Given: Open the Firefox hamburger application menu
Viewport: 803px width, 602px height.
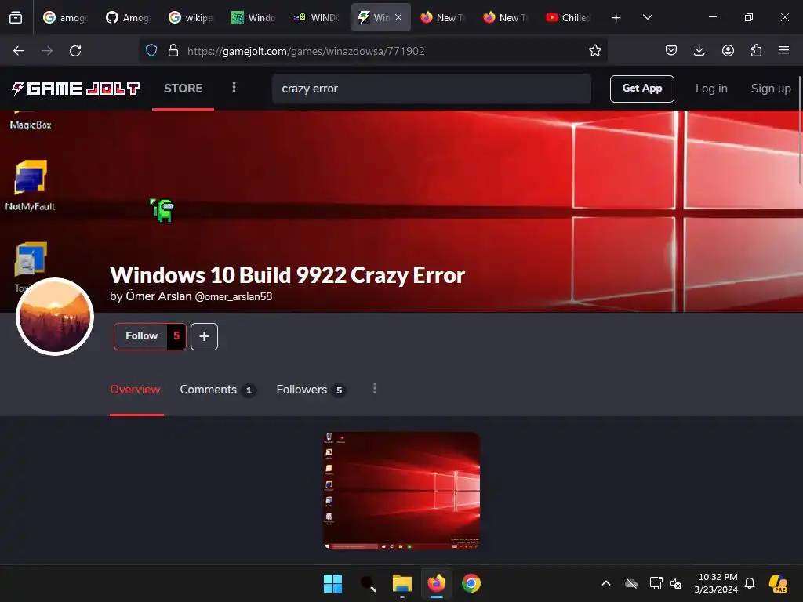Looking at the screenshot, I should [x=784, y=50].
